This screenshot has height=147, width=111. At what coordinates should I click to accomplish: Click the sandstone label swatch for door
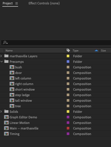pyautogui.click(x=68, y=73)
